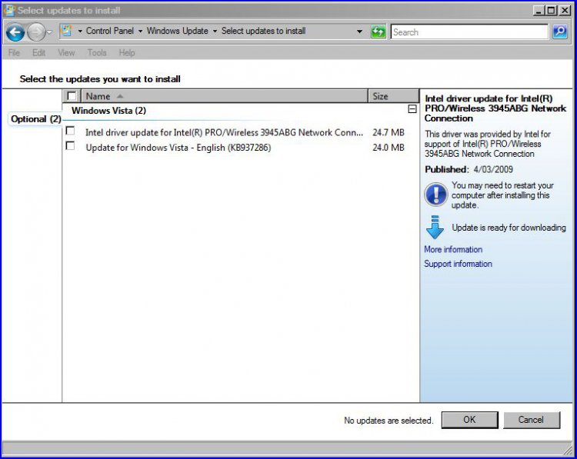Screen dimensions: 577x459
Task: Open the Help menu
Action: click(127, 52)
